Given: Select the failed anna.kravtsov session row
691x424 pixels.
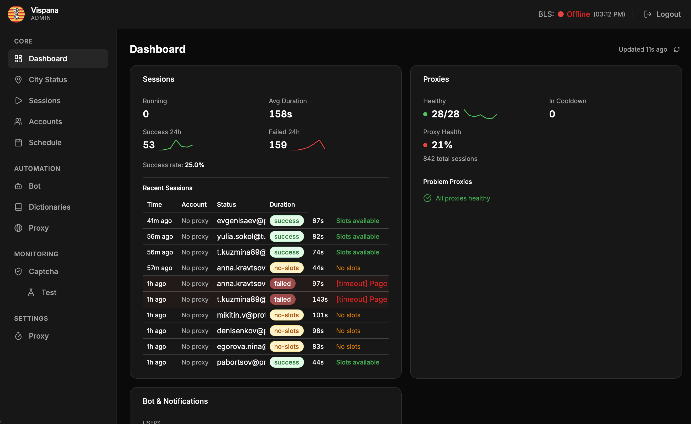Looking at the screenshot, I should click(265, 284).
